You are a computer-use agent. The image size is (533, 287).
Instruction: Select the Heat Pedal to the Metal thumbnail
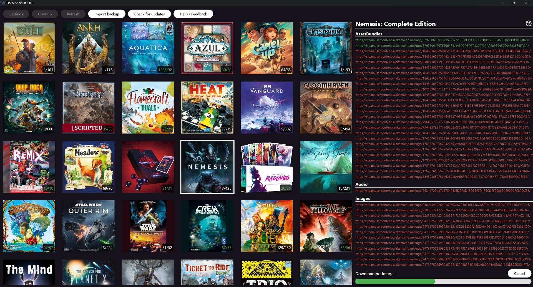point(207,108)
